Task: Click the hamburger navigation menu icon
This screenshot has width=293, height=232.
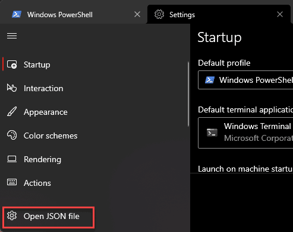Action: click(x=12, y=36)
